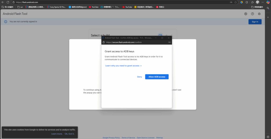Click the Allow ADB access button
The image size is (271, 139).
157,77
